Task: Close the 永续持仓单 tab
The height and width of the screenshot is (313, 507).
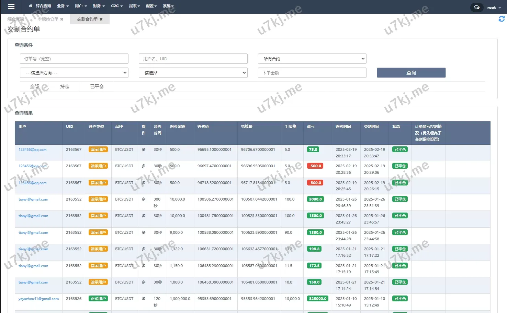Action: (x=62, y=19)
